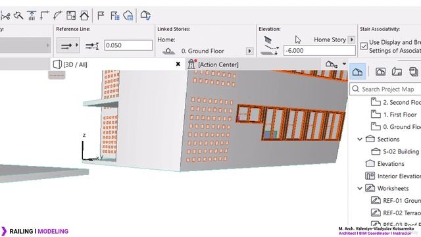Switch to the Layout Book navigator icon
Screen dimensions: 421x237
pos(397,72)
